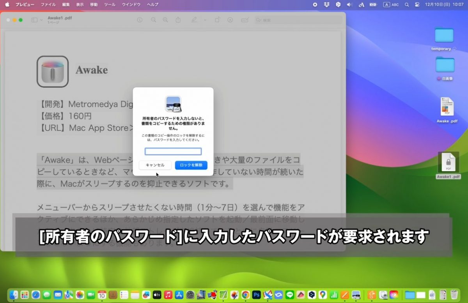Open the プレビュー app menu
The image size is (468, 303).
coord(25,4)
